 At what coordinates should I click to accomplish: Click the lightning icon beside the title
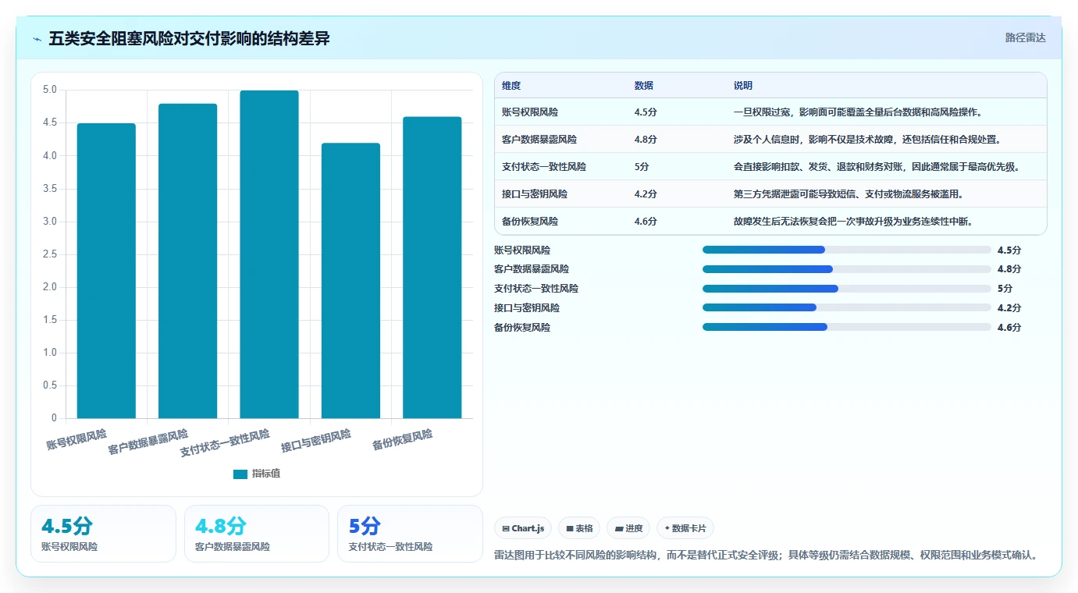[x=37, y=39]
